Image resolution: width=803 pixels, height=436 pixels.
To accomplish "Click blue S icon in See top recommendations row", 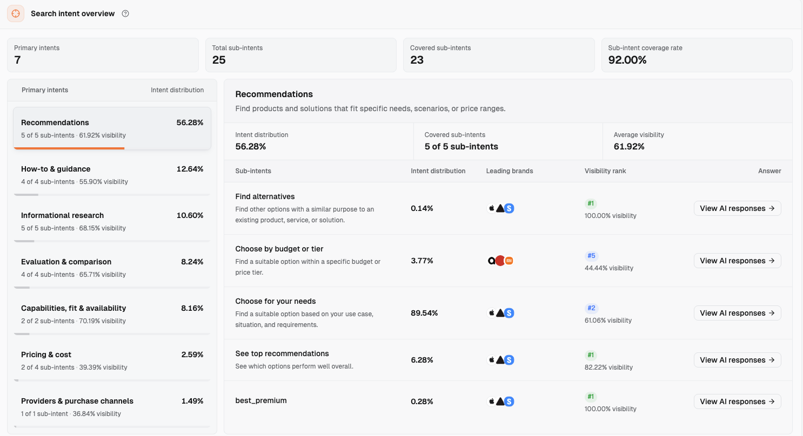I will 509,360.
